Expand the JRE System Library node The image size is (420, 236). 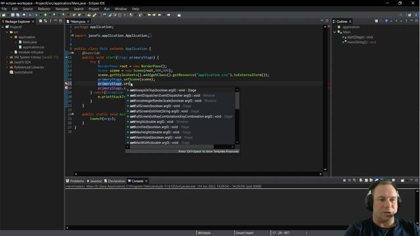click(x=7, y=57)
